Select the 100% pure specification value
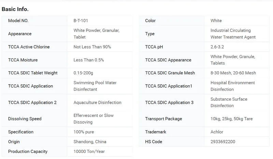Screen dimensions: 273x159 [x=84, y=132]
